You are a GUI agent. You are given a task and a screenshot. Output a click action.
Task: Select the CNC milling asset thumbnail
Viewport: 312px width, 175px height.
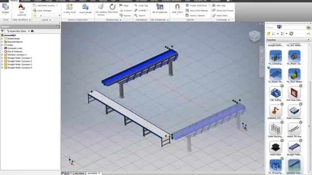click(x=275, y=93)
